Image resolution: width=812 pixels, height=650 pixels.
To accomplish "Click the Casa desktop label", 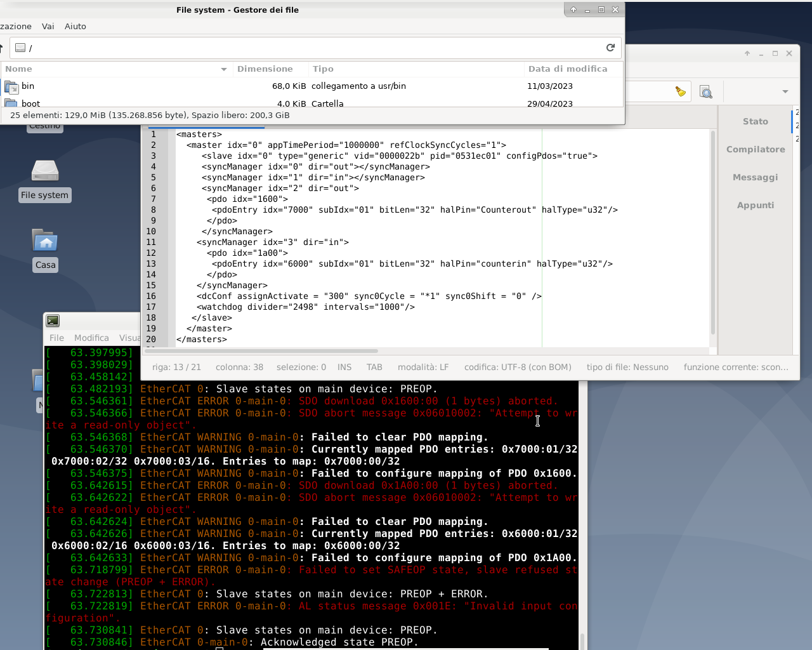I will tap(45, 265).
